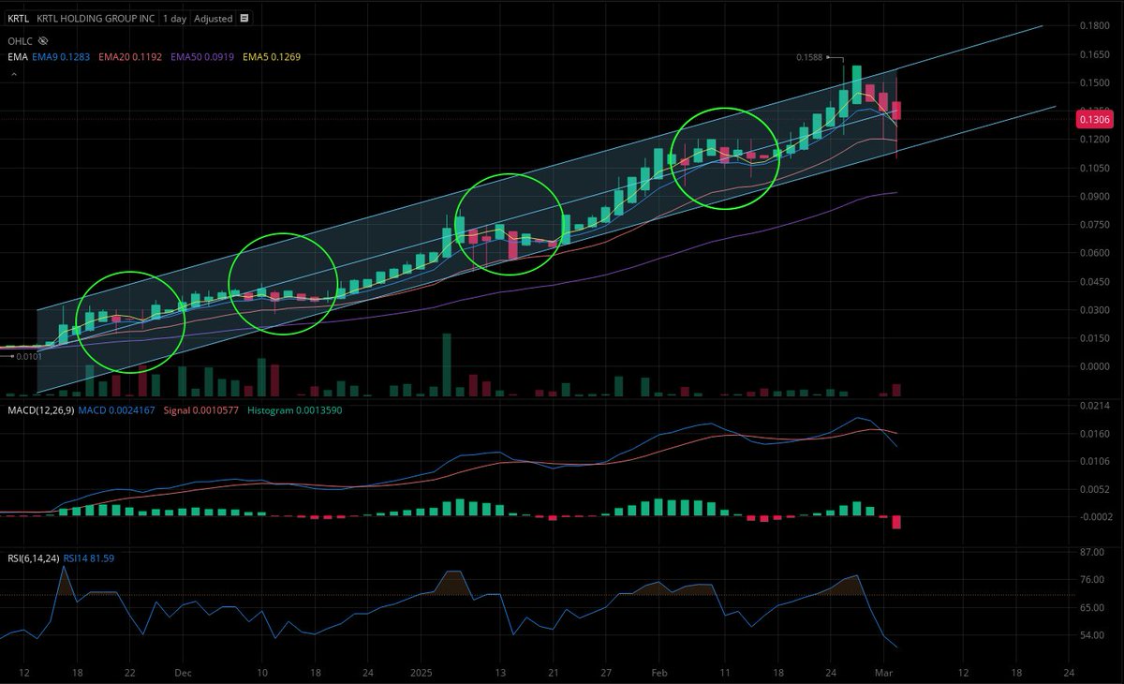This screenshot has width=1124, height=684.
Task: Open the RSI(6,14,24) indicator settings
Action: pyautogui.click(x=33, y=558)
